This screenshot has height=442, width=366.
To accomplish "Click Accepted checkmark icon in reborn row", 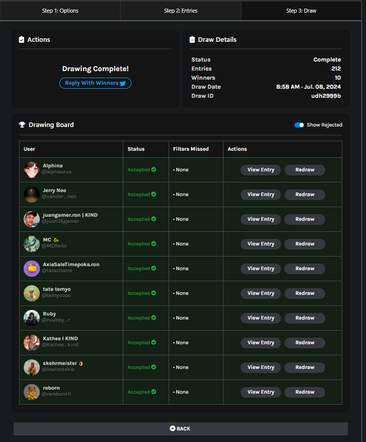I will click(x=154, y=392).
